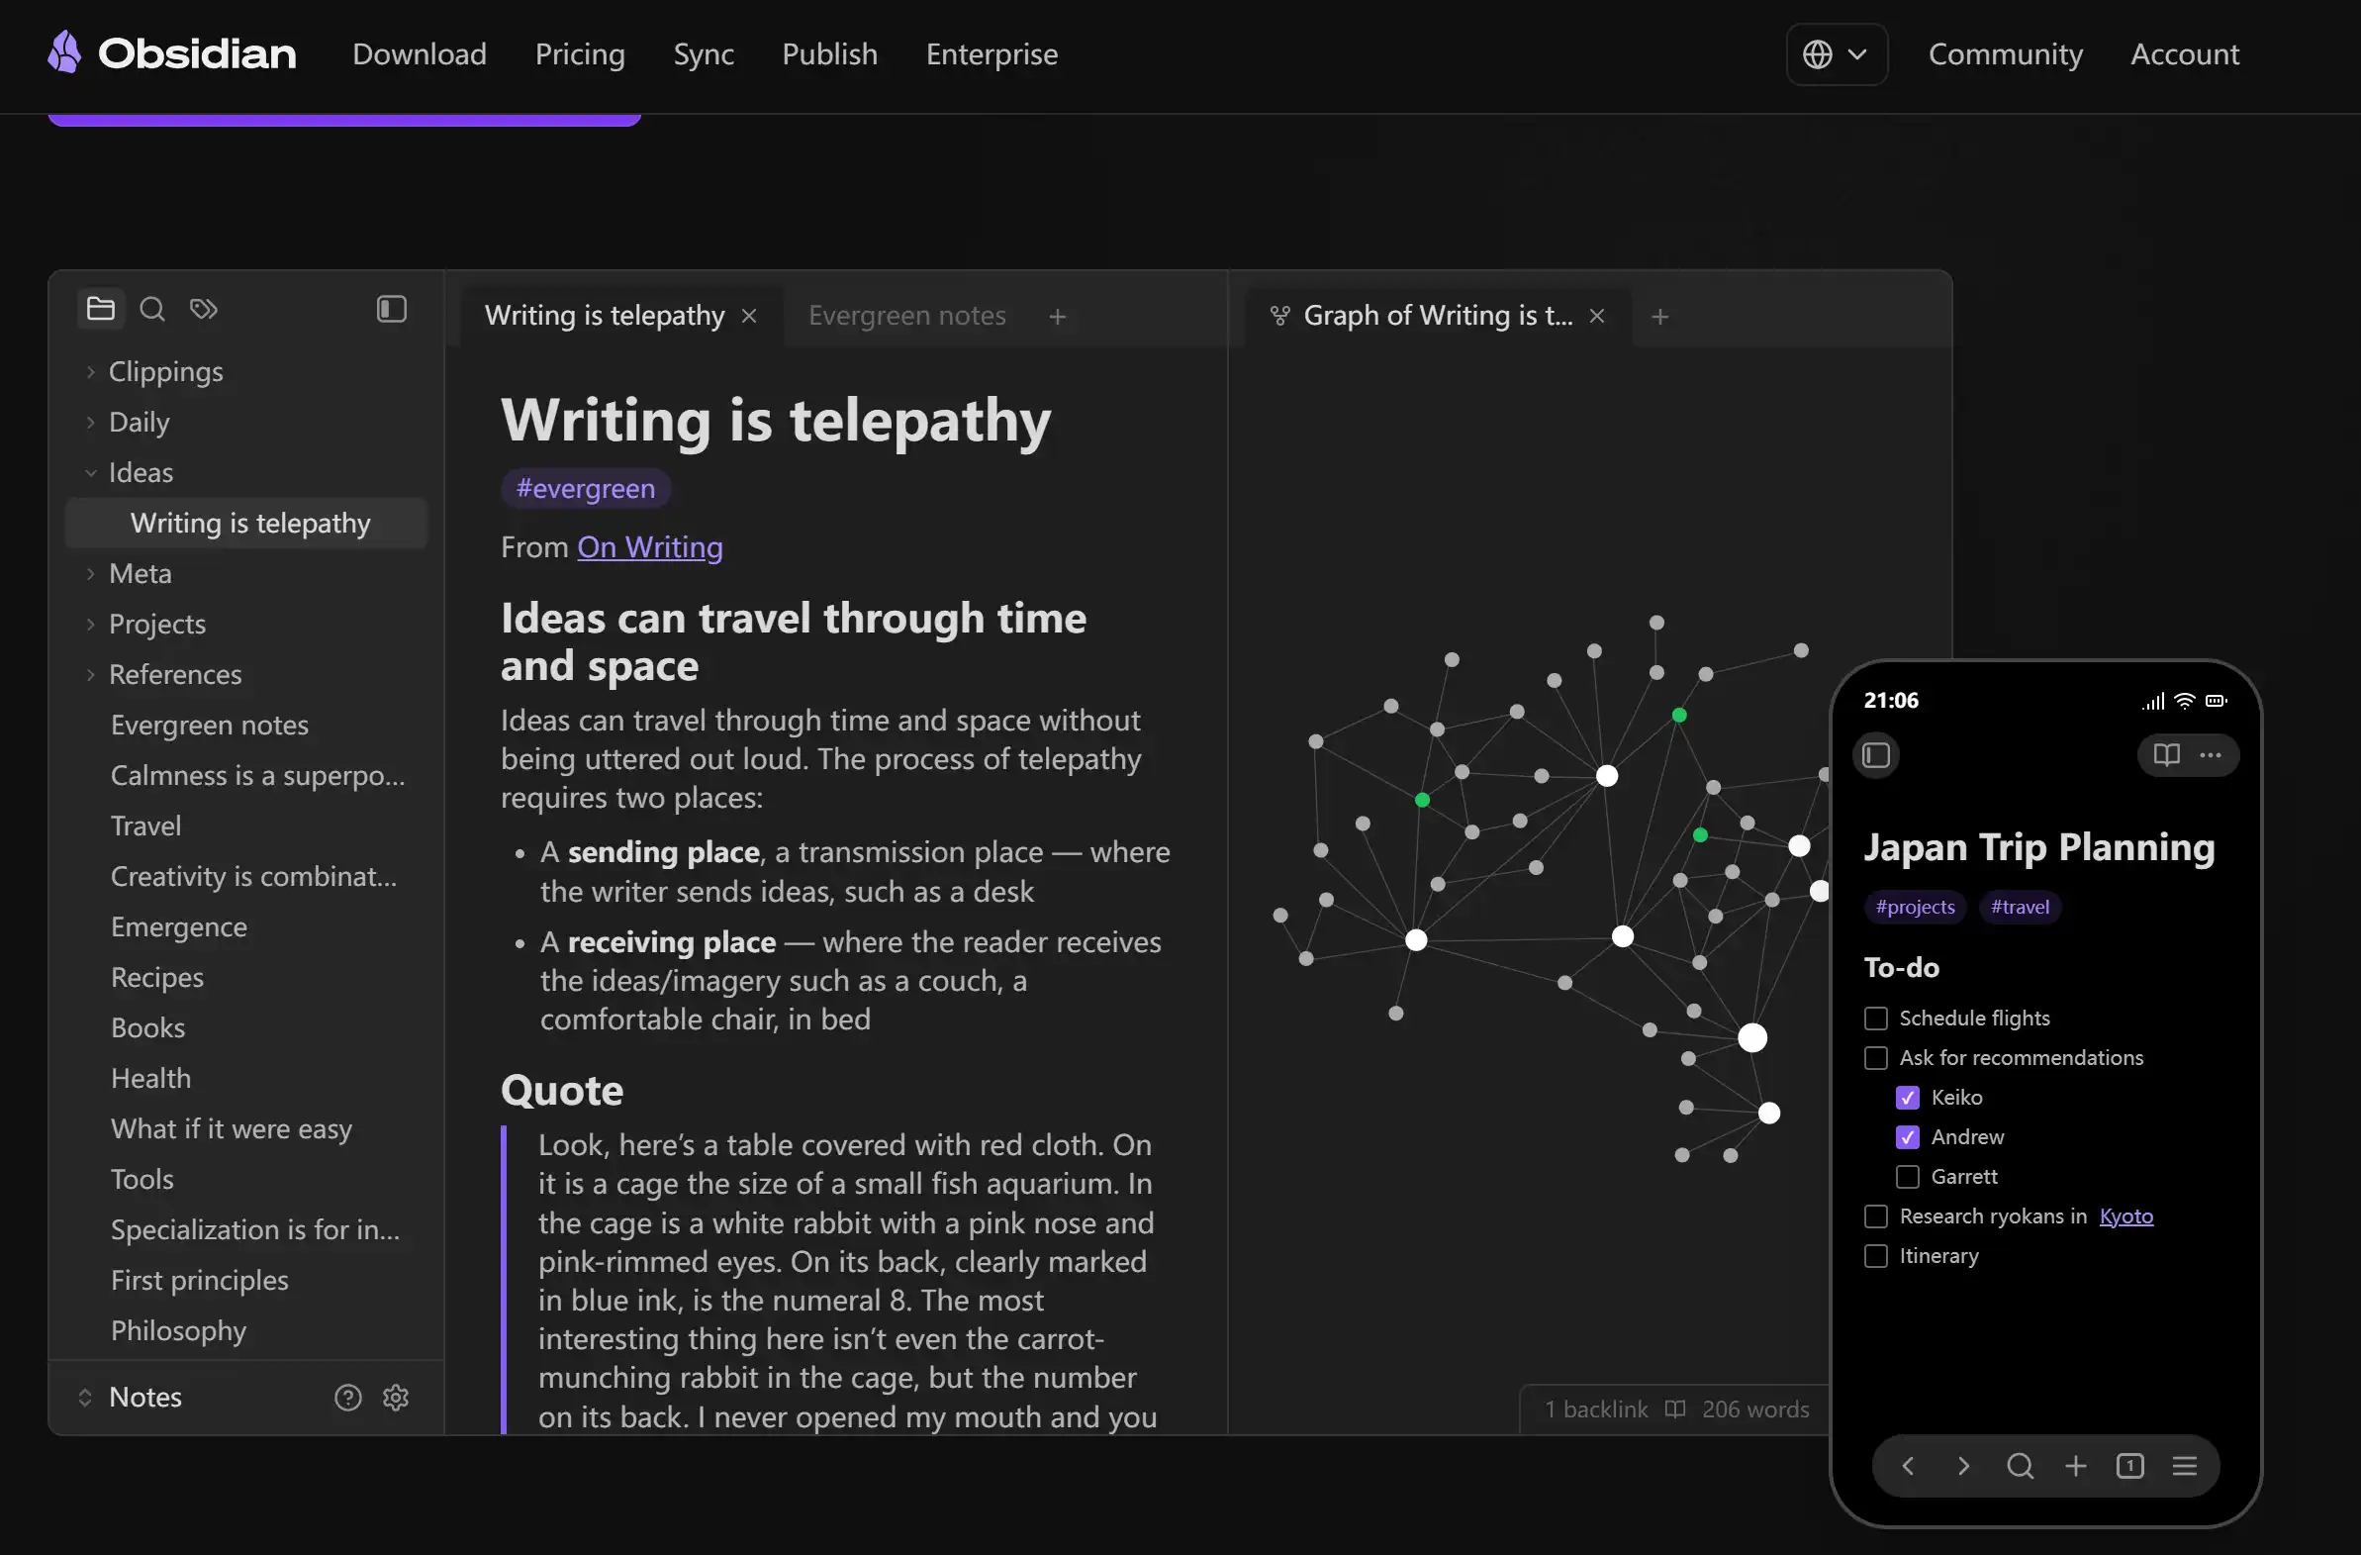Tap the phone hamburger menu icon
The height and width of the screenshot is (1555, 2361).
point(2185,1466)
